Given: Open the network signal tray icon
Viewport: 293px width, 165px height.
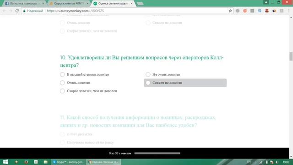Looking at the screenshot, I should 260,162.
